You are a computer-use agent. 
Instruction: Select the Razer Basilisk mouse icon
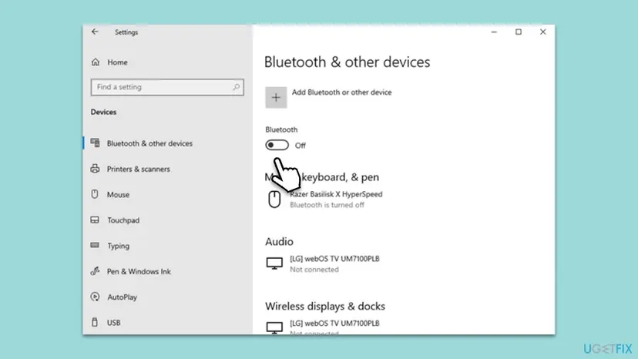coord(274,200)
